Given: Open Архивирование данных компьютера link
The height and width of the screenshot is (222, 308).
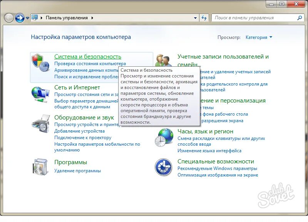Looking at the screenshot, I should tap(86, 70).
